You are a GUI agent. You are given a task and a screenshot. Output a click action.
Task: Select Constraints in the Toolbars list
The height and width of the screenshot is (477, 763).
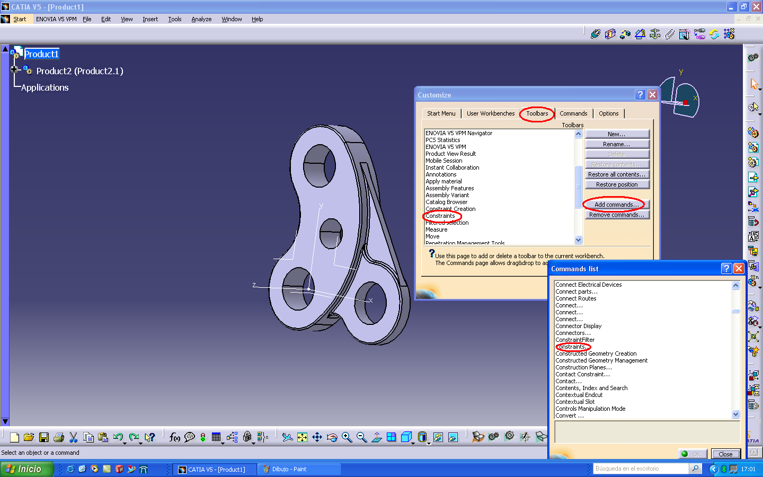point(440,216)
